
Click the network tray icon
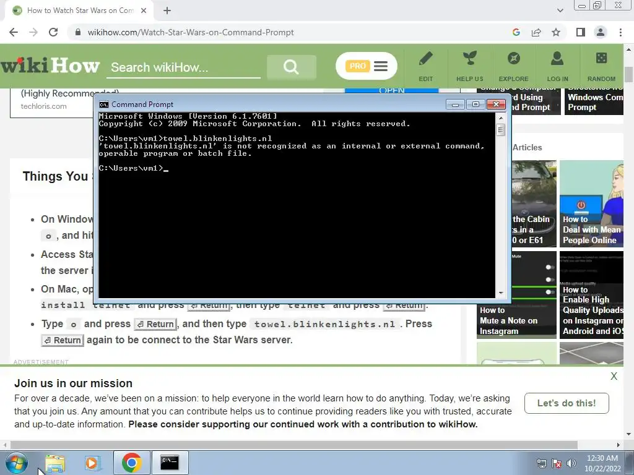tap(541, 464)
